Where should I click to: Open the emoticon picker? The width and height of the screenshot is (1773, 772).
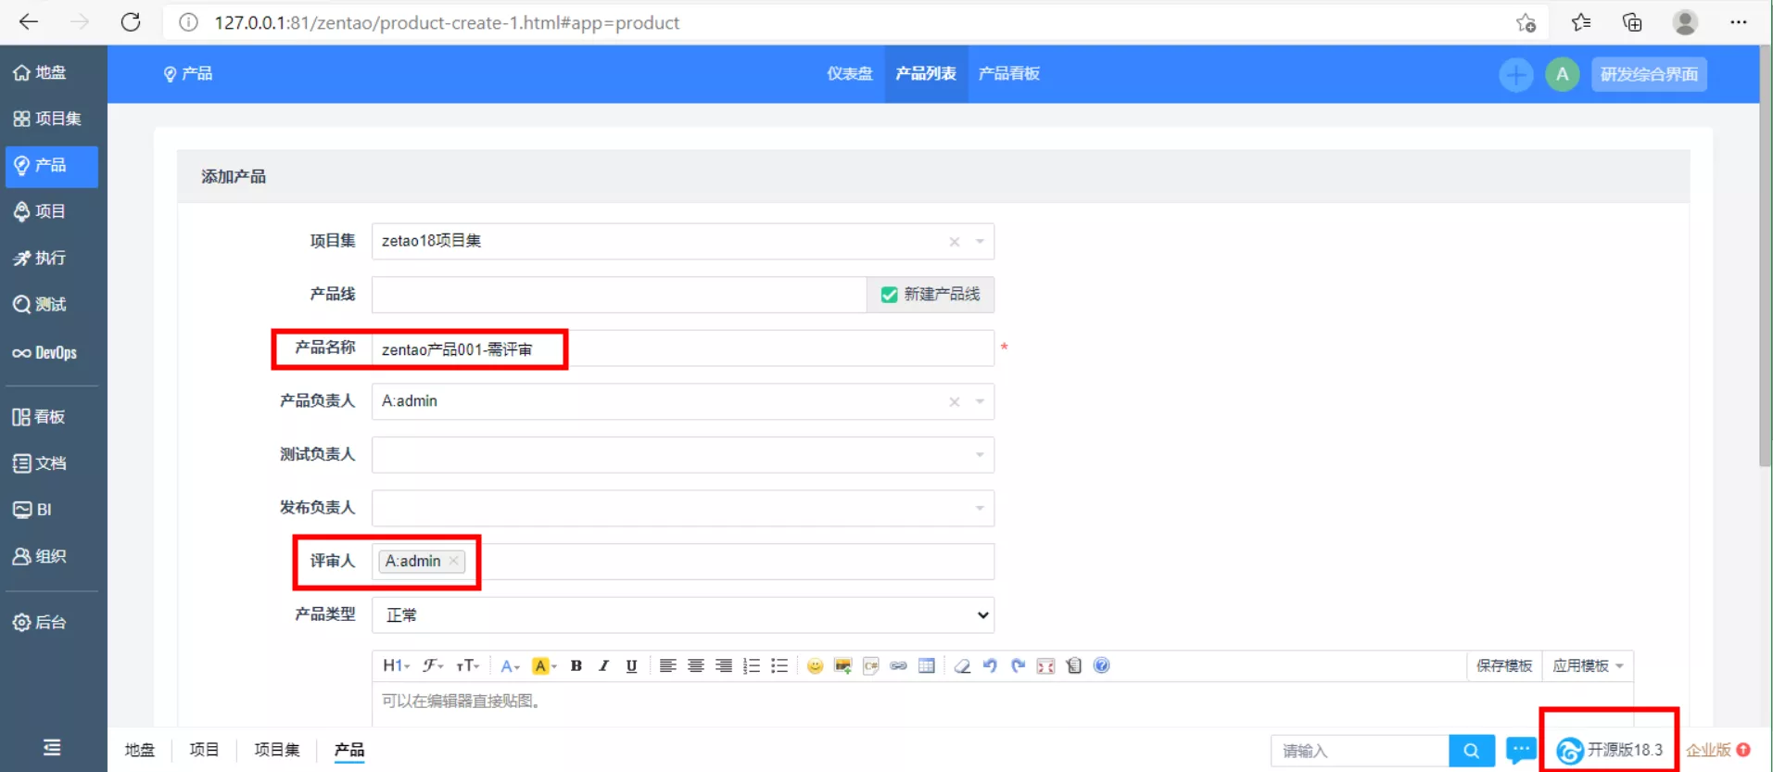pyautogui.click(x=815, y=665)
